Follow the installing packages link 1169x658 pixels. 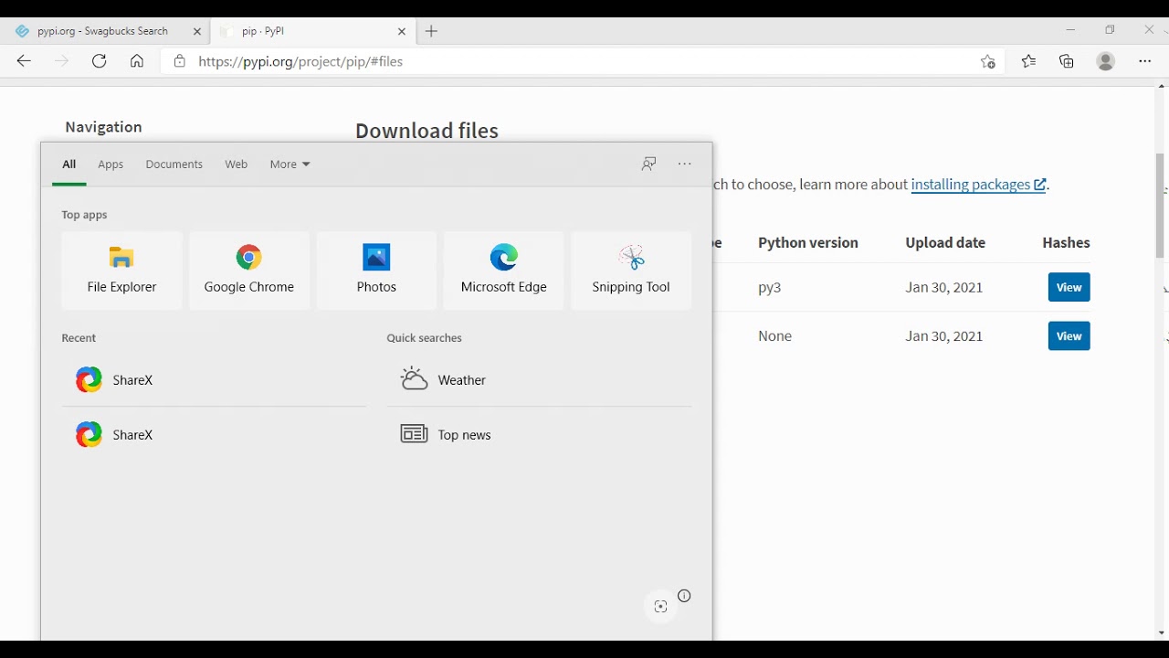click(978, 185)
